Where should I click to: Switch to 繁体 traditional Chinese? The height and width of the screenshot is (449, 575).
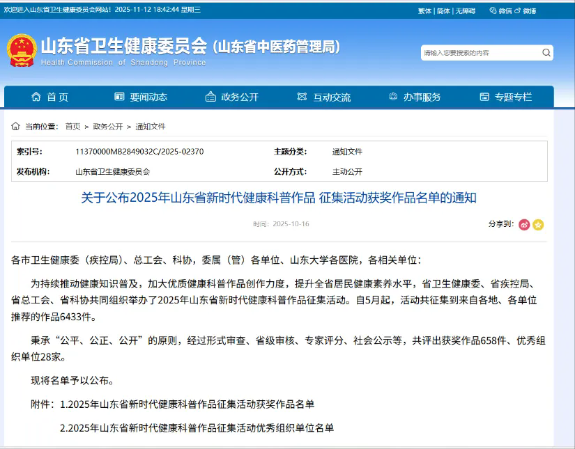click(x=424, y=11)
